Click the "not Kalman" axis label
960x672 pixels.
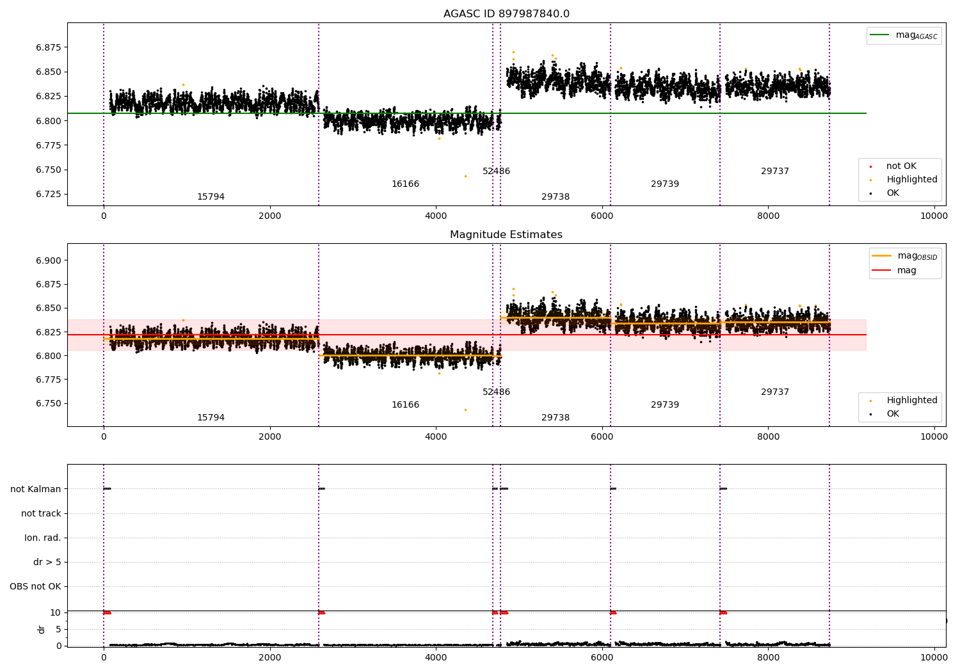tap(36, 490)
